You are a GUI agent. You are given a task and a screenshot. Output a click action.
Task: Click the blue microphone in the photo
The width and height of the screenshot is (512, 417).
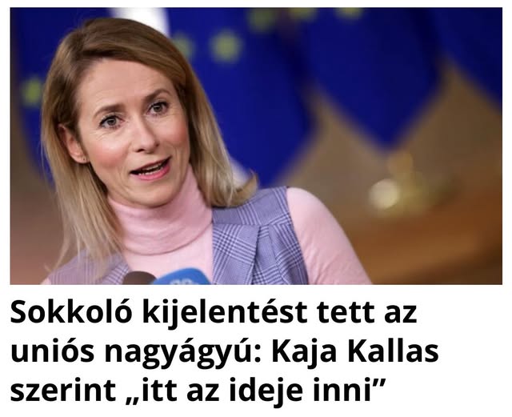point(182,276)
